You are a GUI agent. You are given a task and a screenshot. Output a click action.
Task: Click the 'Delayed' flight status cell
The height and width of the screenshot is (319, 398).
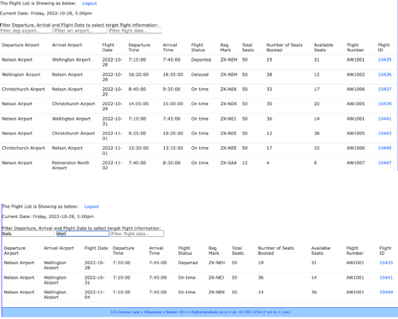pos(200,74)
